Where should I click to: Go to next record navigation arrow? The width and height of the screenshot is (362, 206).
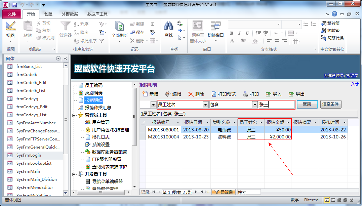[196, 192]
